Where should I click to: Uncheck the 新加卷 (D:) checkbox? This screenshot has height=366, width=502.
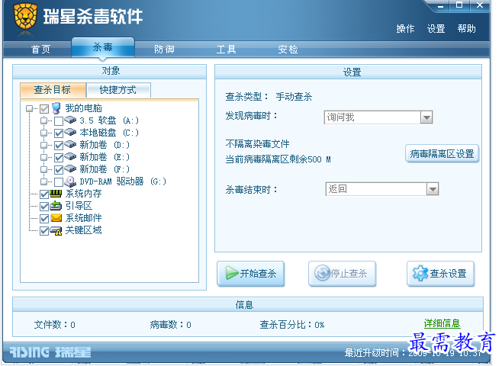click(x=59, y=146)
